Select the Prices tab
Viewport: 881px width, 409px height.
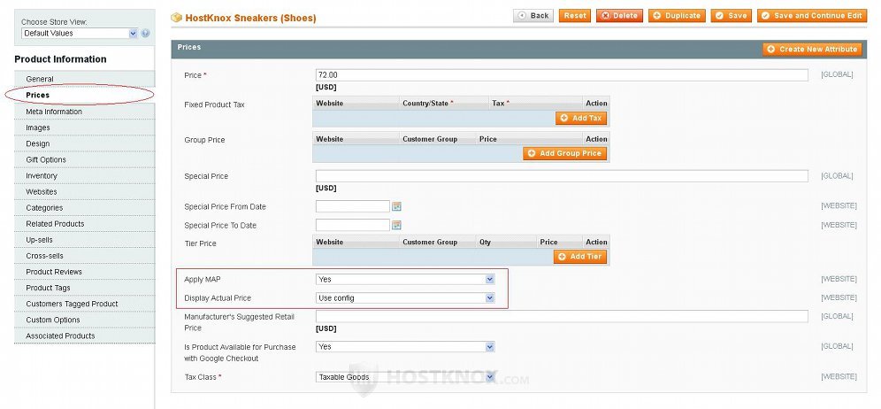(84, 95)
